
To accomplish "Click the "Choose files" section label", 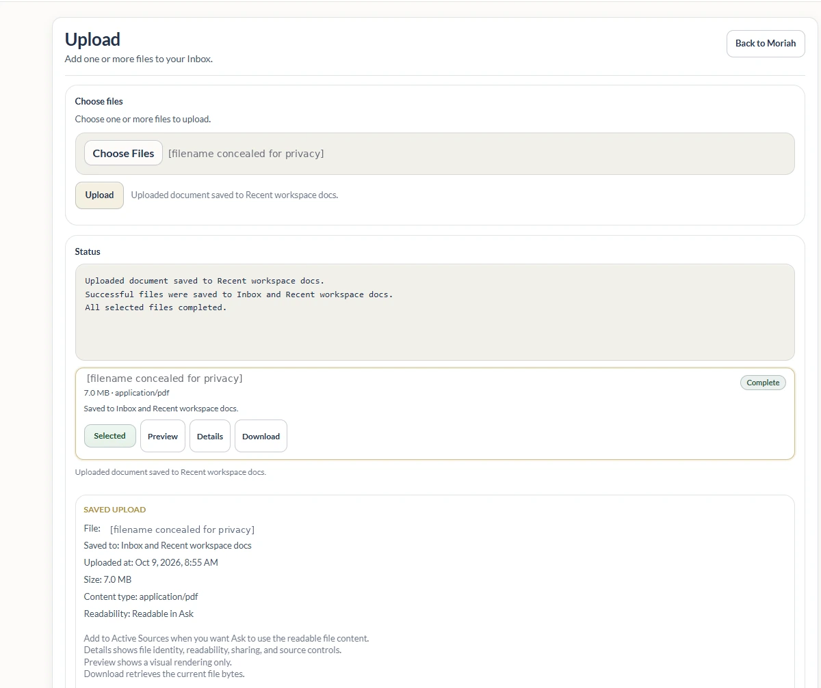I will click(99, 101).
